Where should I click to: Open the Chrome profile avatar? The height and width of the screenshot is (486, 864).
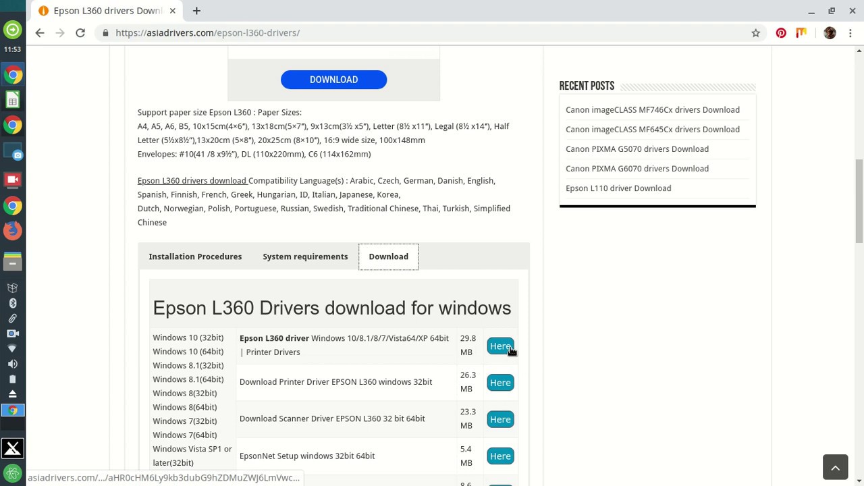coord(830,32)
